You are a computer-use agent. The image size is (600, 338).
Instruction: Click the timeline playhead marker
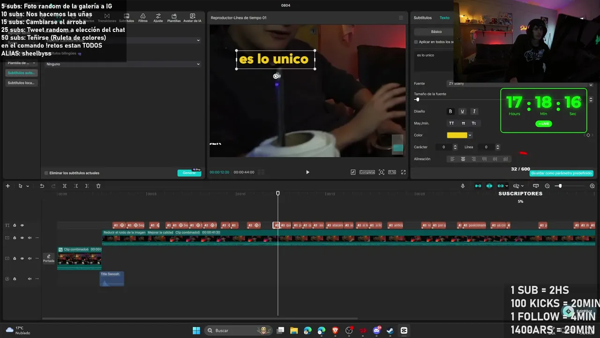[x=277, y=193]
